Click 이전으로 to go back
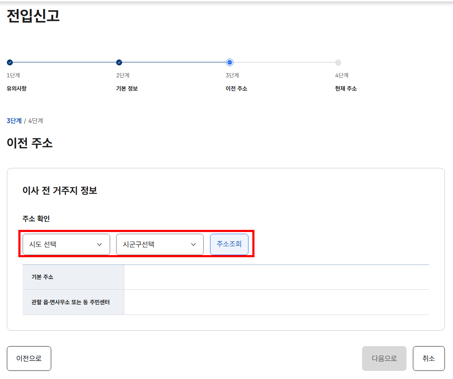 29,358
